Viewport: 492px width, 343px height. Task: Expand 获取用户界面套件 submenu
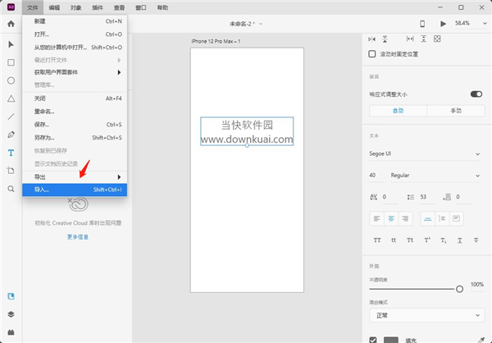(x=75, y=72)
